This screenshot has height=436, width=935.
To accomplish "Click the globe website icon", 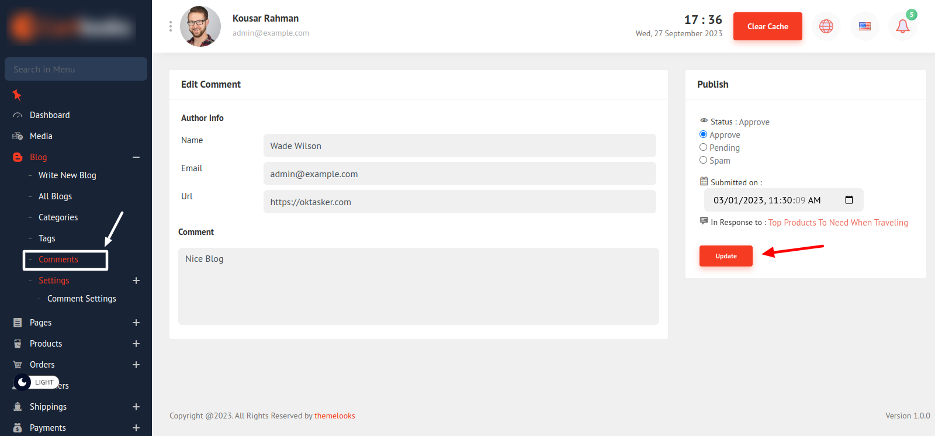I will point(826,26).
